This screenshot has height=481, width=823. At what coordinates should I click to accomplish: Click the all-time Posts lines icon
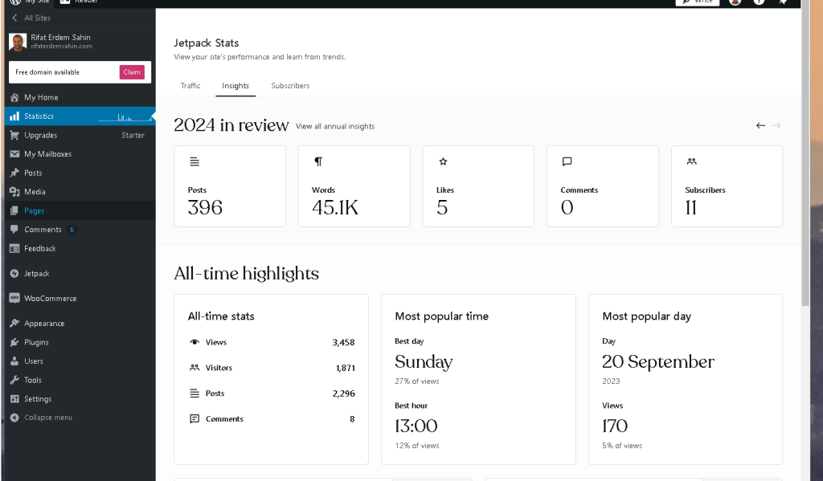(194, 393)
